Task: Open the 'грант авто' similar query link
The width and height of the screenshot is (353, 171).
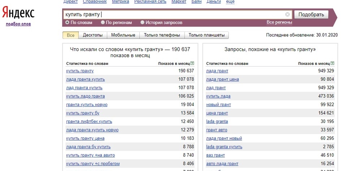Action: [216, 130]
